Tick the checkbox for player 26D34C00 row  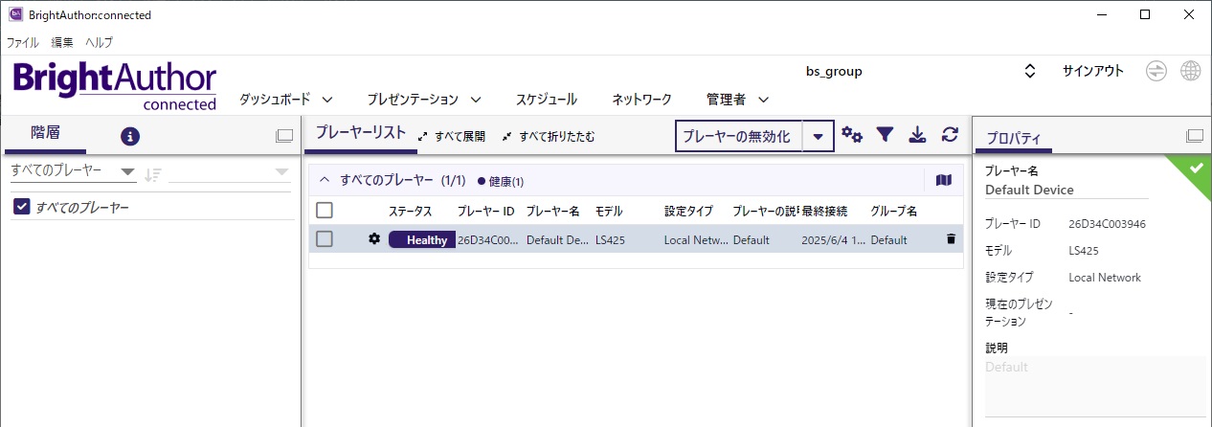point(325,239)
